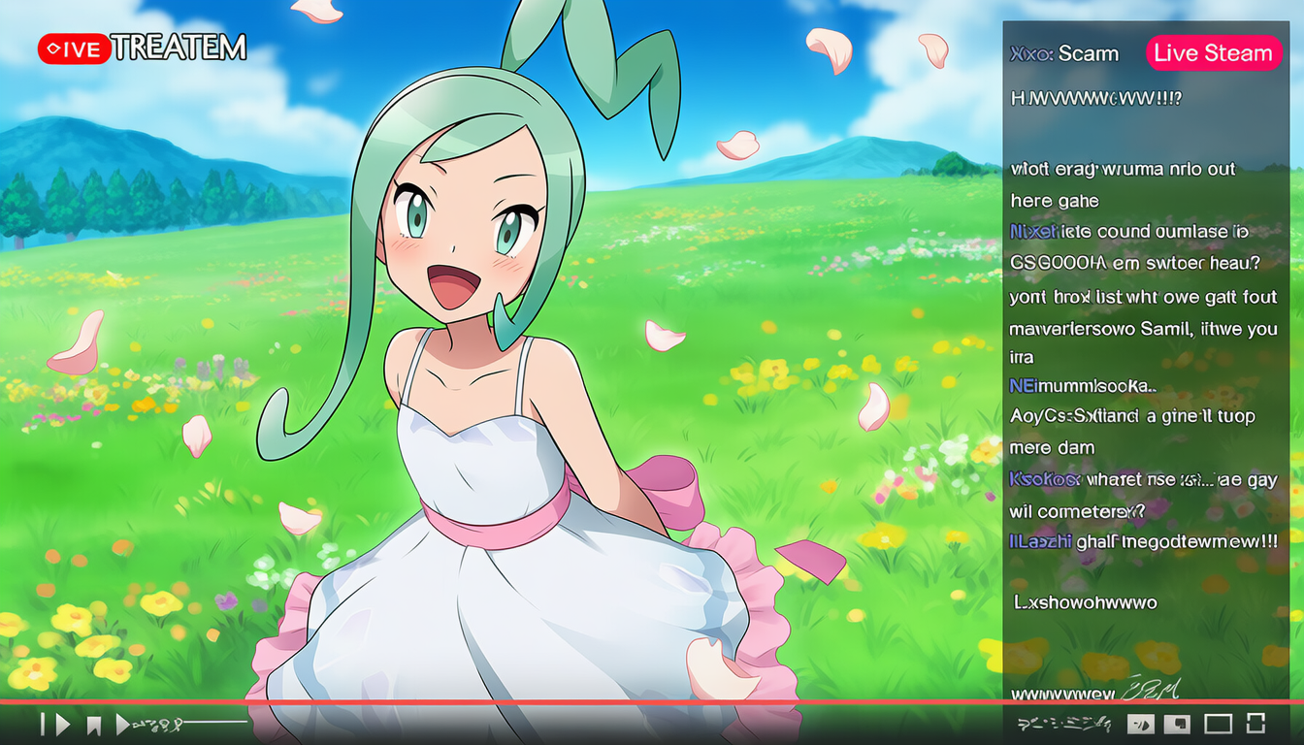Click the chat line starting 'mawertersowo Samil'
Viewport: 1304px width, 745px height.
pos(1144,329)
